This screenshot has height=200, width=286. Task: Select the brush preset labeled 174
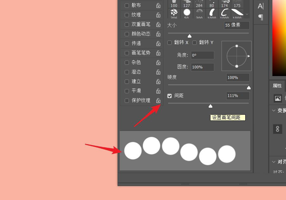click(224, 4)
